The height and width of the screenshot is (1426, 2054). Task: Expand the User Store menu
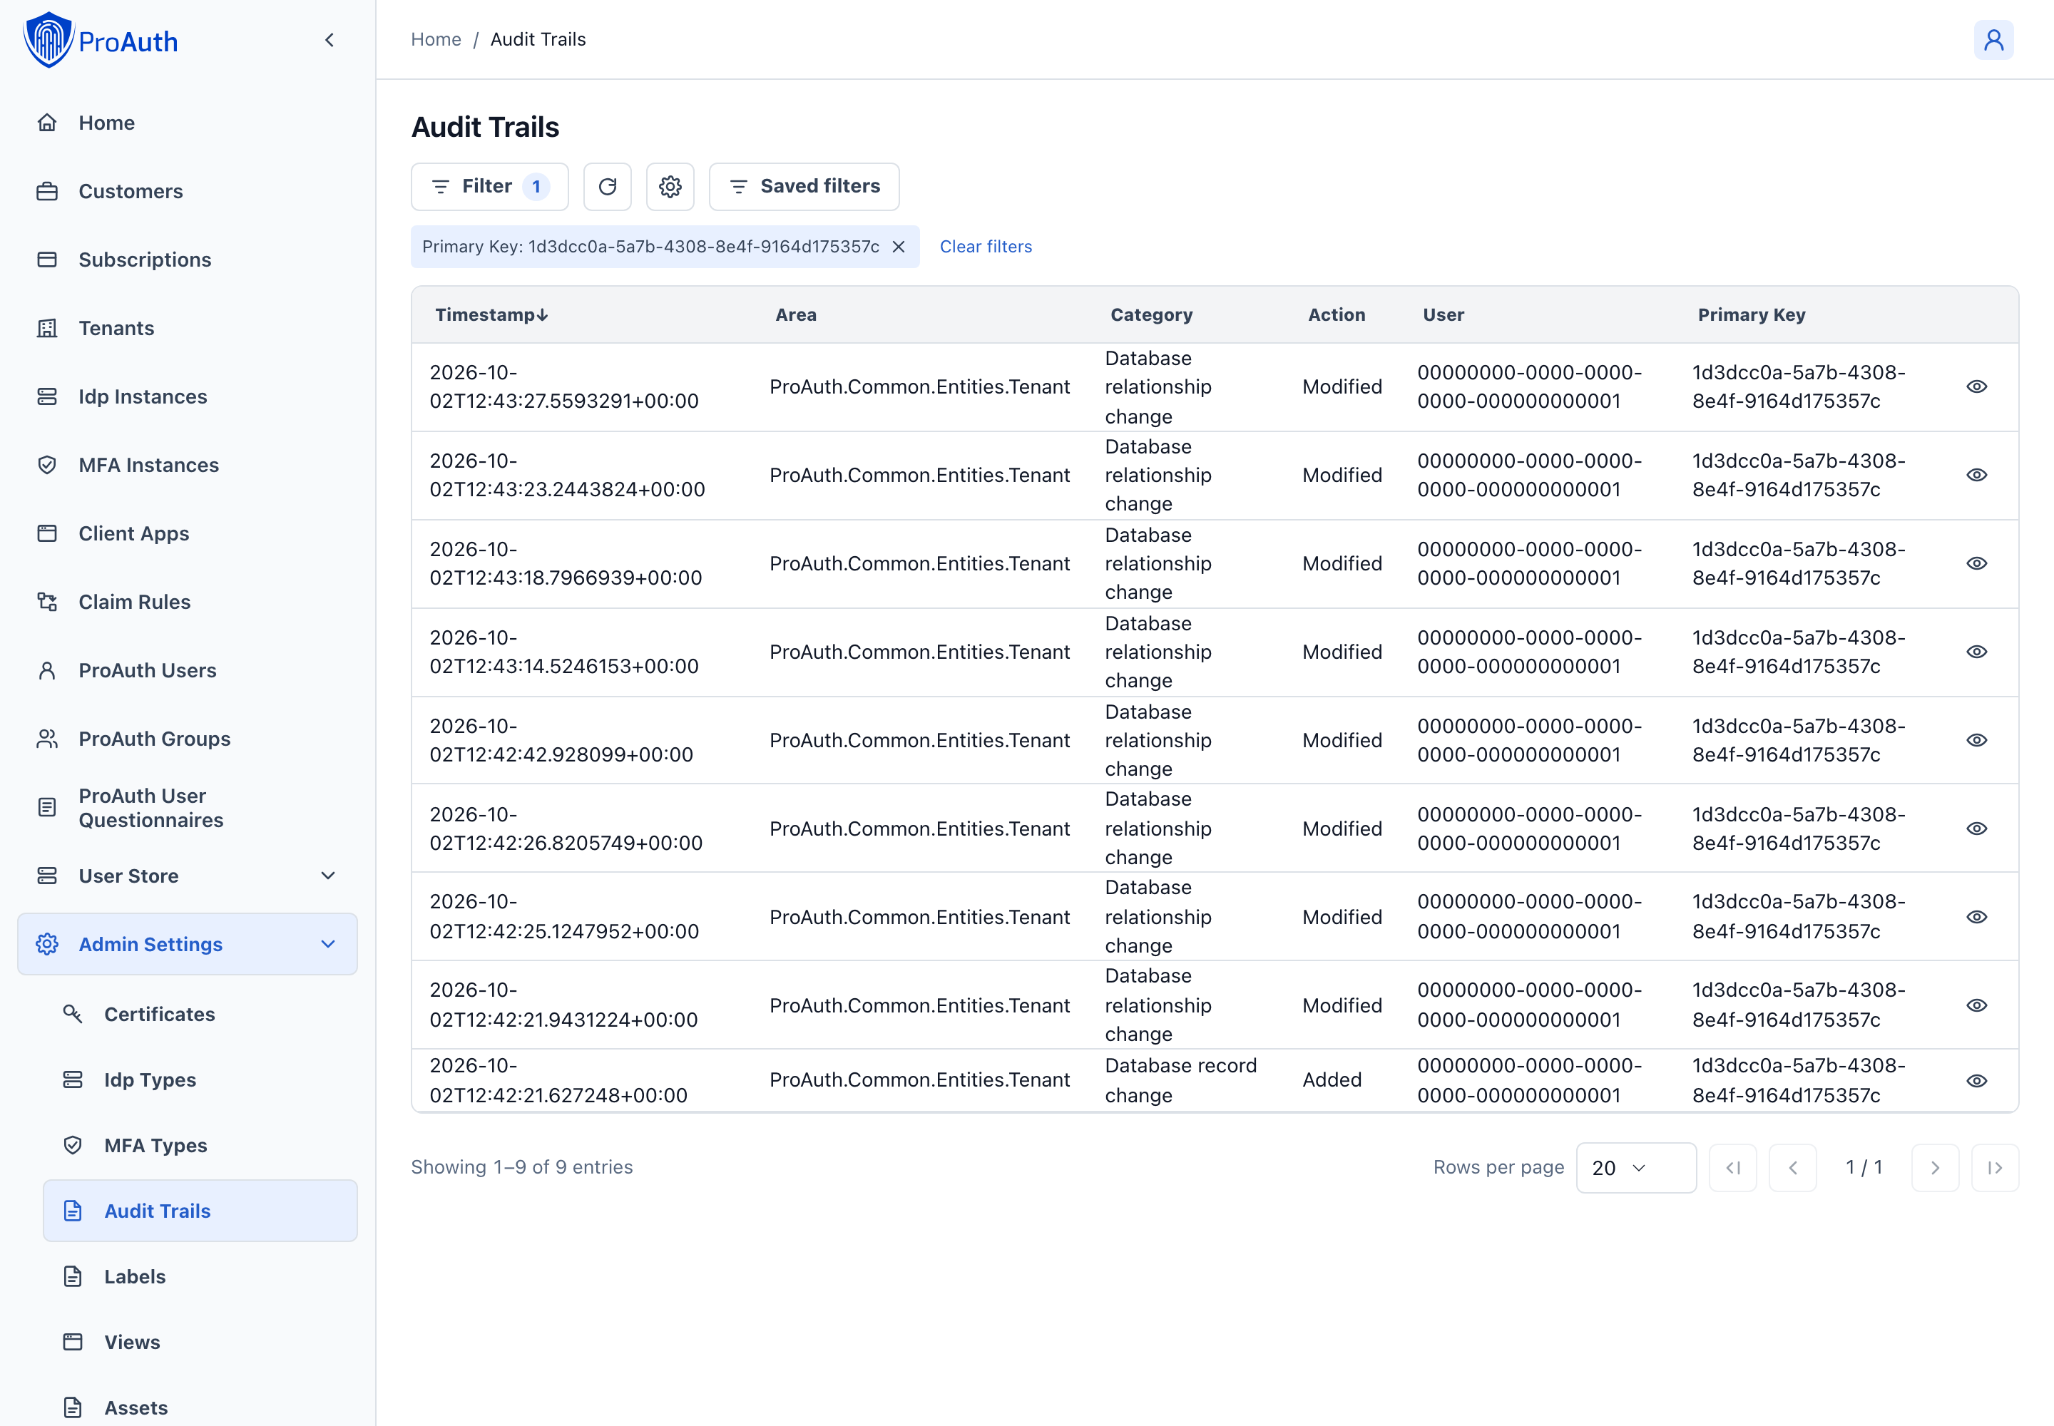[x=188, y=876]
